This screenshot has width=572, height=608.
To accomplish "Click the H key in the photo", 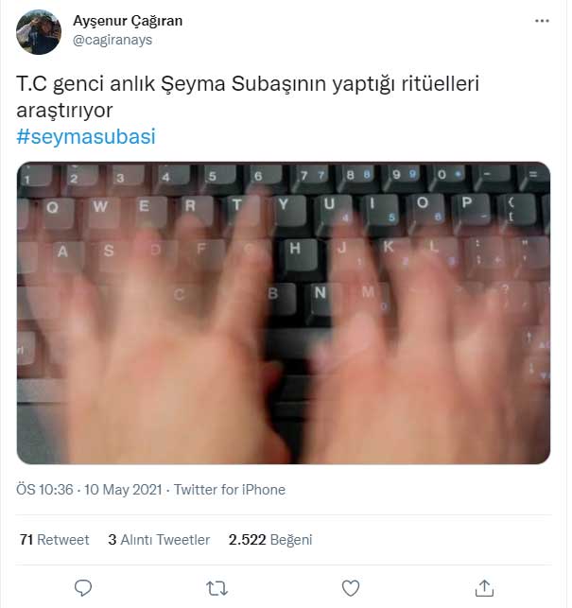I will click(297, 252).
